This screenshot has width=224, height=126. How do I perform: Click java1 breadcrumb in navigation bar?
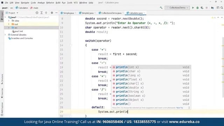point(5,8)
